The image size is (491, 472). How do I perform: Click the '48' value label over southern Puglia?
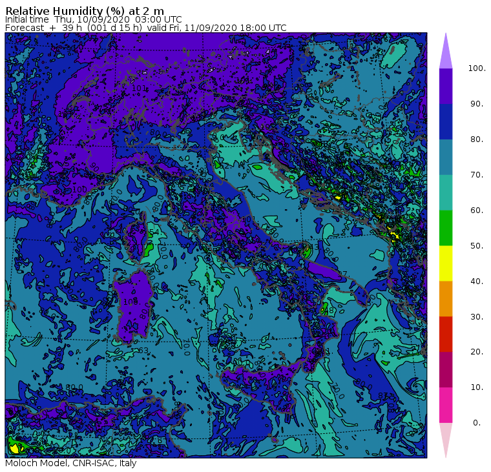click(x=330, y=311)
